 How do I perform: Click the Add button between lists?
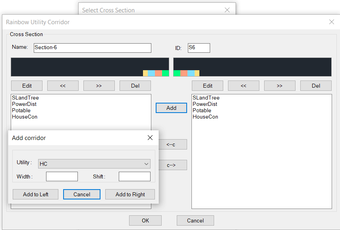(x=171, y=108)
